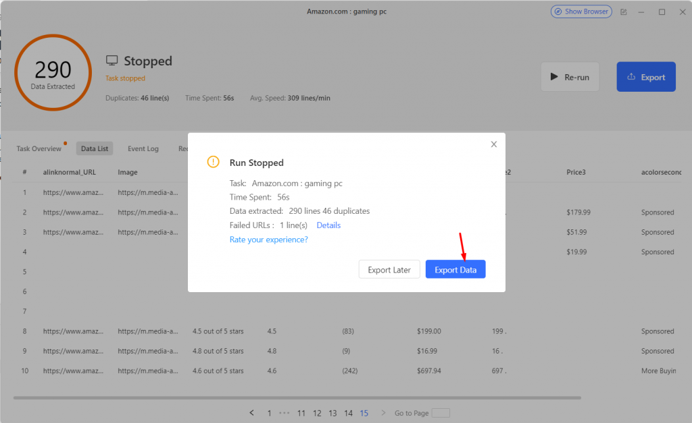Viewport: 692px width, 423px height.
Task: Click the blue Export button
Action: tap(645, 77)
